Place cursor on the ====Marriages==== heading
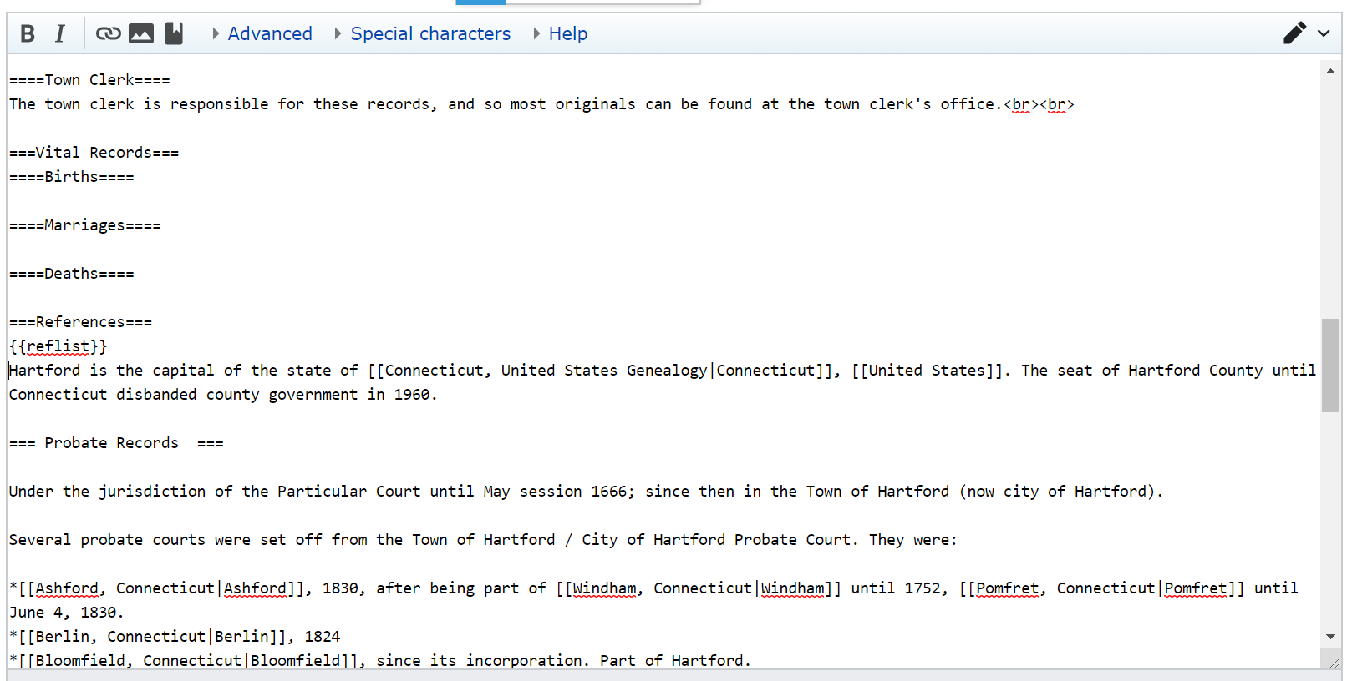Screen dimensions: 1352x681 pos(85,225)
